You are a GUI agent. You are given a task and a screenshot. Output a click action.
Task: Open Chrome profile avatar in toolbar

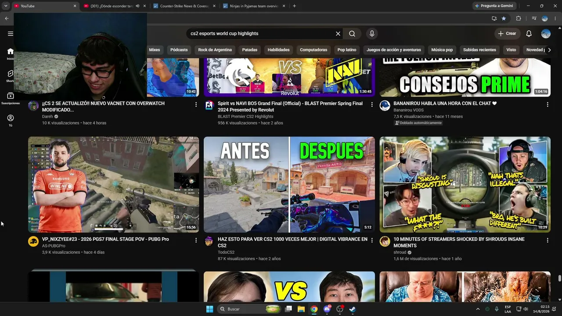point(545,18)
